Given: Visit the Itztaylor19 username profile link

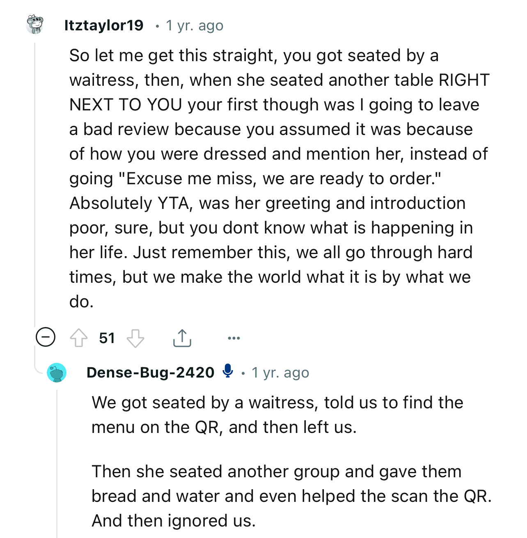Looking at the screenshot, I should [104, 25].
